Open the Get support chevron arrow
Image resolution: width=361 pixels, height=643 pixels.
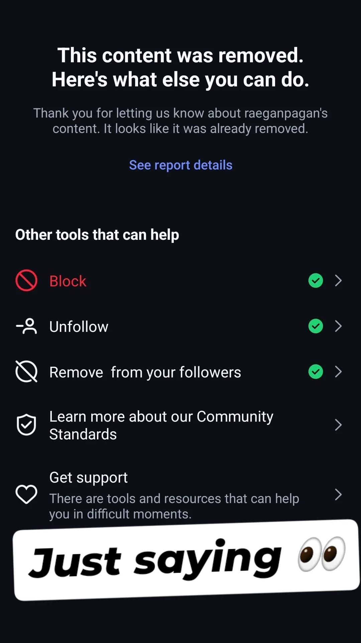click(338, 494)
